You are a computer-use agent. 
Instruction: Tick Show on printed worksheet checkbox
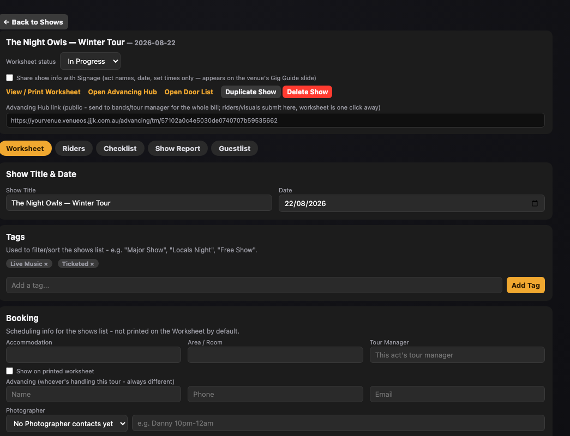click(9, 371)
